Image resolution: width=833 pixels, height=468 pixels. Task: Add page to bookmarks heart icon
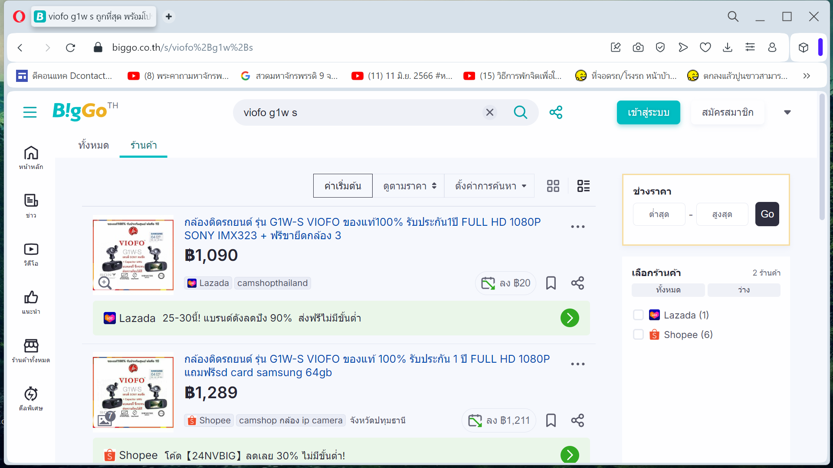(x=705, y=48)
